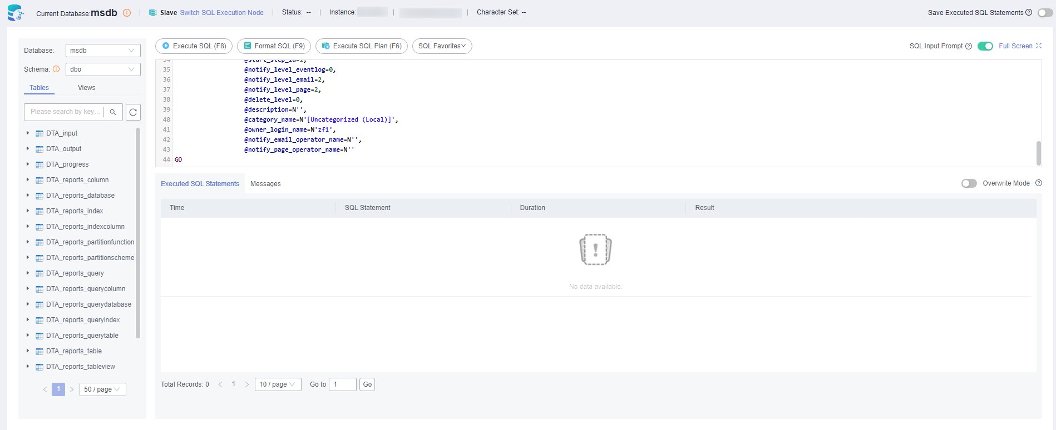Click the DTA_reports_column table icon
Viewport: 1056px width, 430px height.
(x=40, y=181)
